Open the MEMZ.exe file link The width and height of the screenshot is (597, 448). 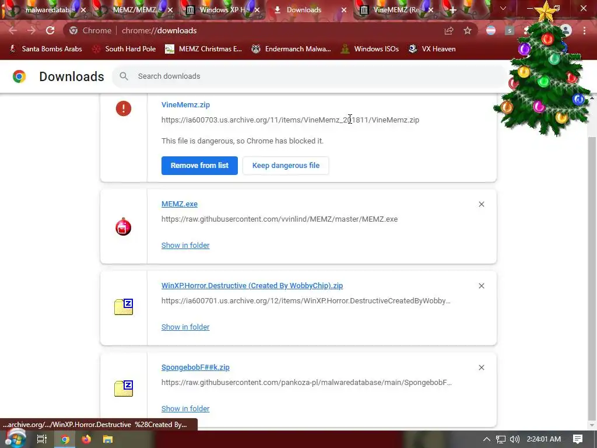tap(180, 204)
